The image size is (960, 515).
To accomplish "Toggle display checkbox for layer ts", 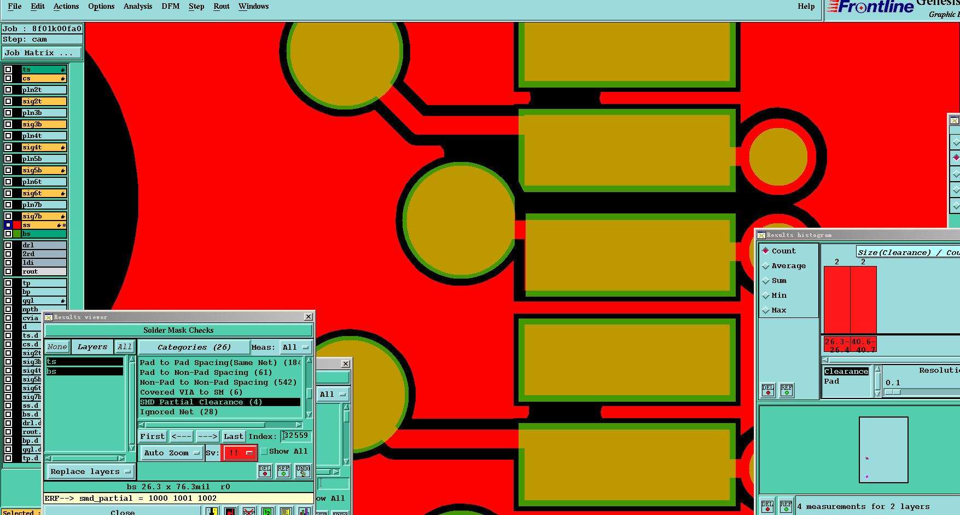I will point(8,70).
